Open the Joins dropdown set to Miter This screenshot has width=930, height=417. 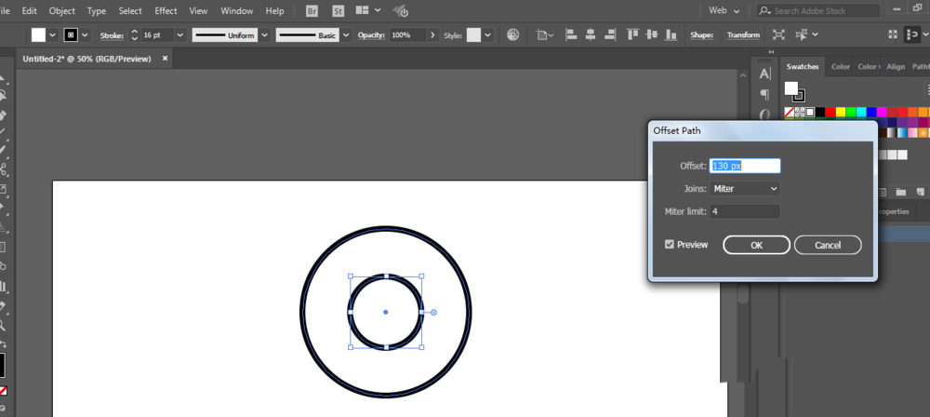coord(745,189)
